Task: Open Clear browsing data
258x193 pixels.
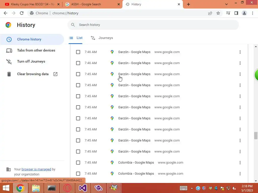Action: pyautogui.click(x=32, y=74)
